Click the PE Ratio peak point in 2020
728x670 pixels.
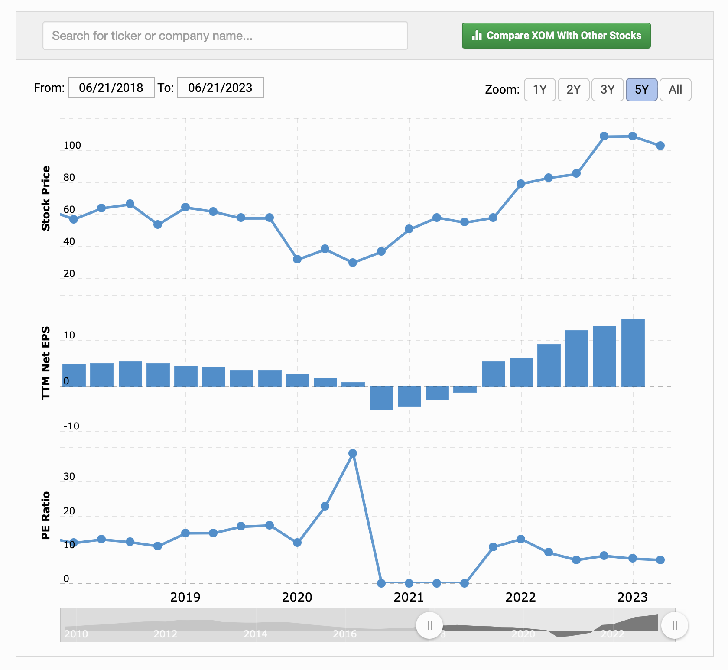click(x=353, y=453)
